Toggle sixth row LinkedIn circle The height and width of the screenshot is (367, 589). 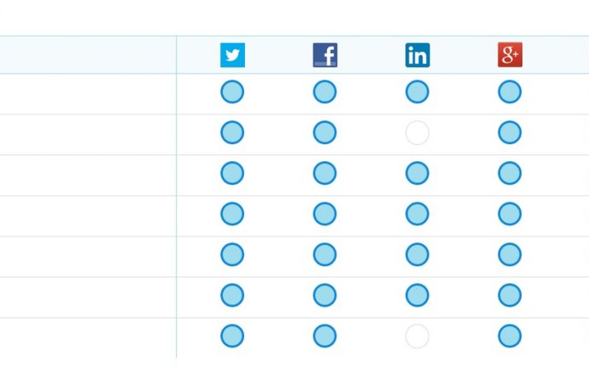[x=417, y=294]
